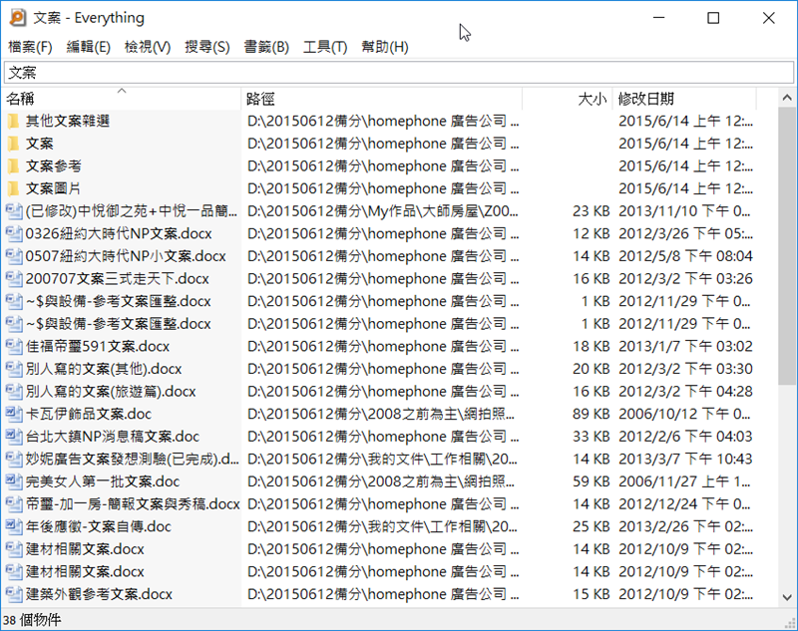
Task: Click docx icon of 0507紐約大時代NP小文案.docx
Action: pos(14,256)
